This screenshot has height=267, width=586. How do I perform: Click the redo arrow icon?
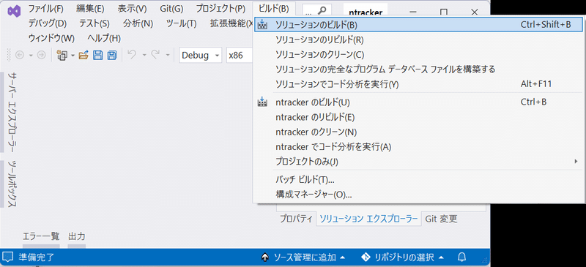pyautogui.click(x=155, y=55)
